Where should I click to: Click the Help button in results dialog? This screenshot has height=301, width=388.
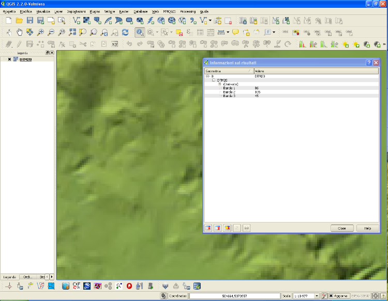pos(367,228)
